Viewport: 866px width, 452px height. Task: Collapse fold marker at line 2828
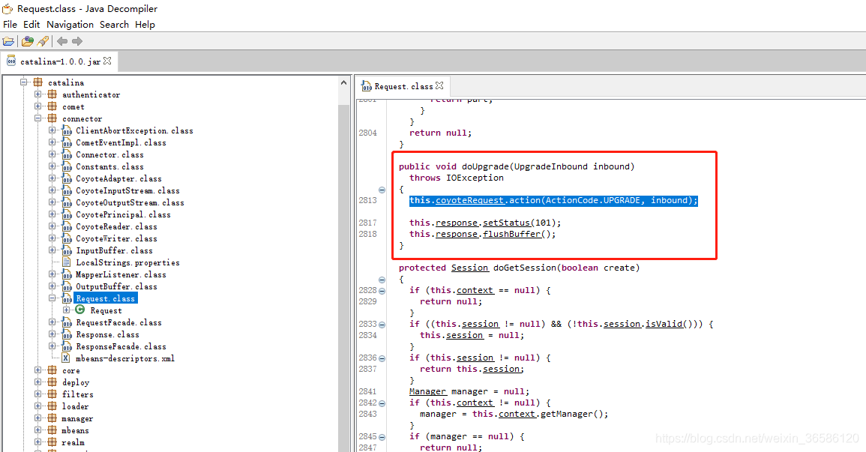click(x=382, y=291)
